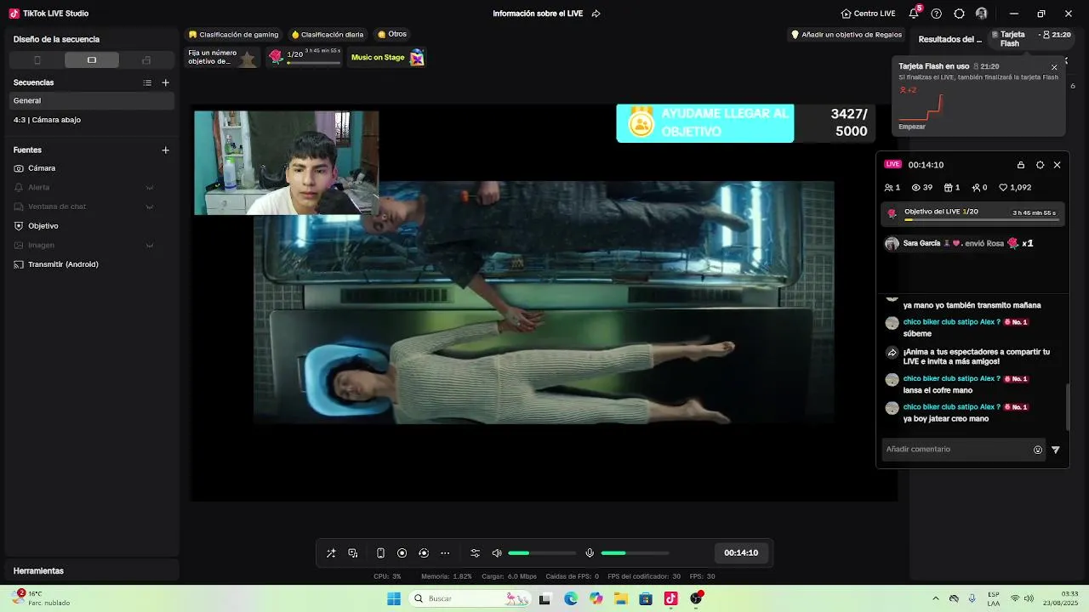Click Empezar in Tarjeta Flash popup
Screen dimensions: 1089x612
coord(912,127)
